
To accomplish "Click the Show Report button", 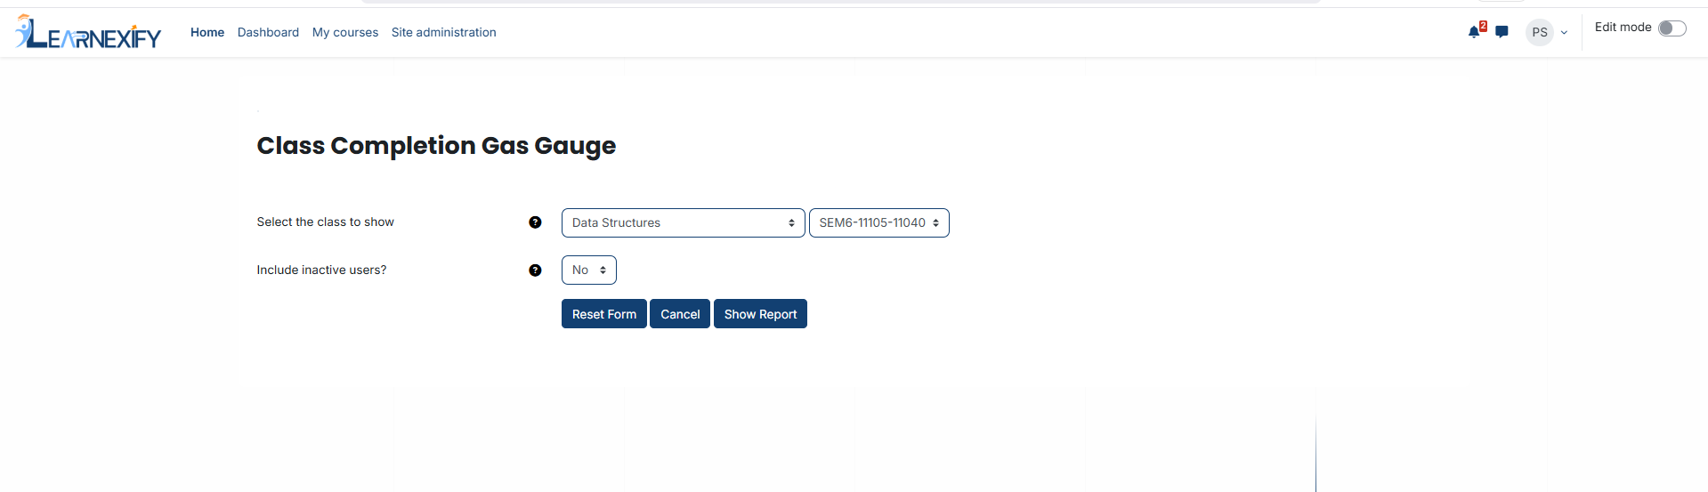I will [760, 314].
